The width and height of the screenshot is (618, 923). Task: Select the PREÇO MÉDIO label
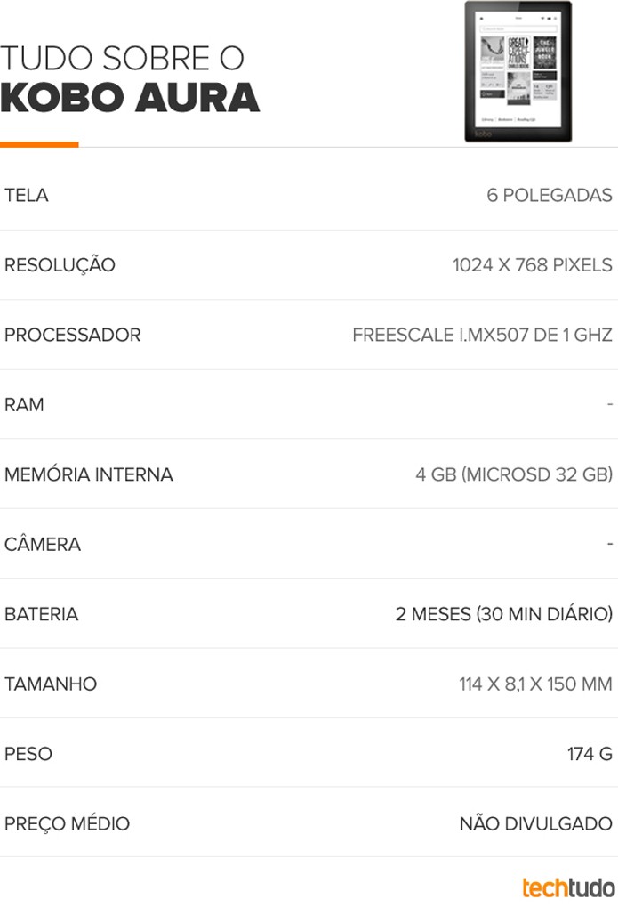pyautogui.click(x=67, y=823)
